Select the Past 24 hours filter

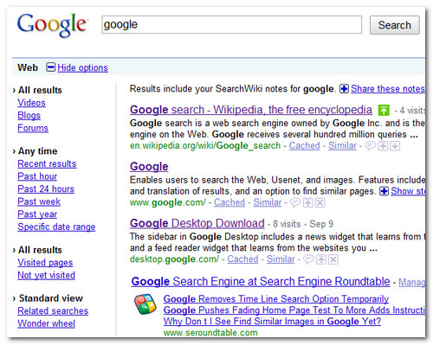46,188
